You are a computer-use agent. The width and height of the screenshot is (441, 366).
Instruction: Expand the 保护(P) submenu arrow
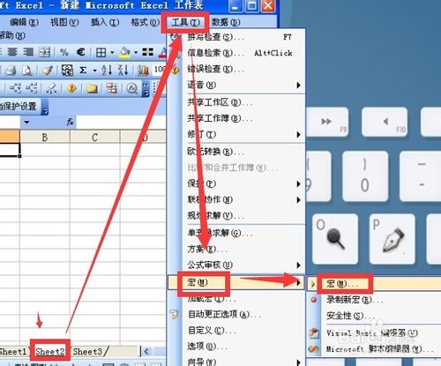pos(298,184)
